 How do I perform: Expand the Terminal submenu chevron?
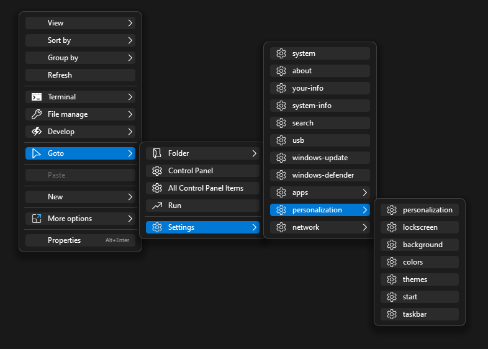pos(130,97)
